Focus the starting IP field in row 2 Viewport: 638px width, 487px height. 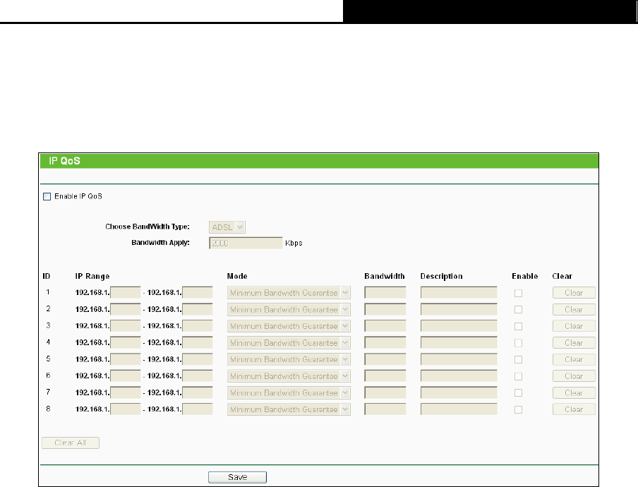[x=126, y=309]
